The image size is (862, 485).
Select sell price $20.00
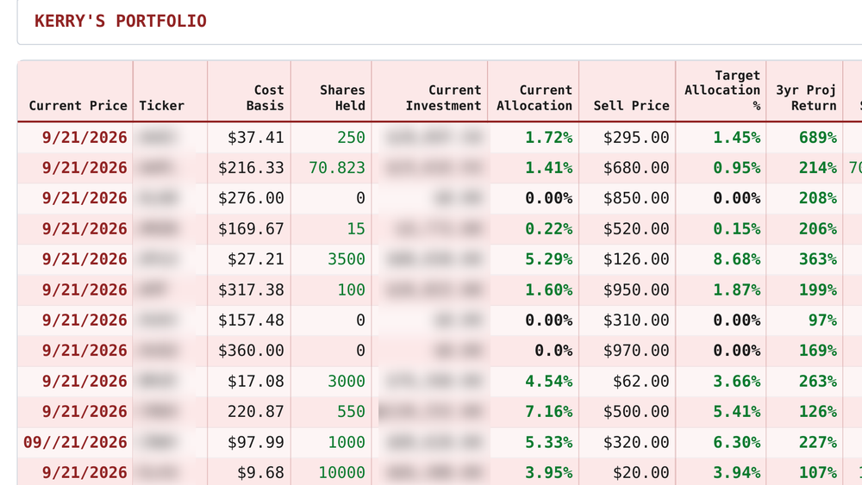click(641, 472)
